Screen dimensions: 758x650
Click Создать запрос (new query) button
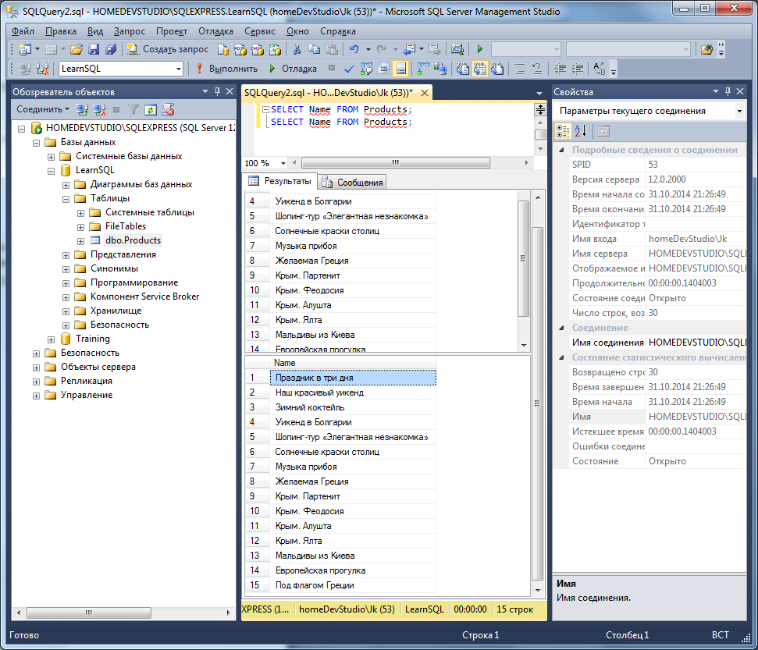168,49
